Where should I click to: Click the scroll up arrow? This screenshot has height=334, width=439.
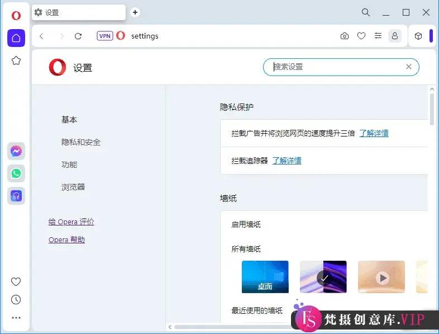click(432, 89)
